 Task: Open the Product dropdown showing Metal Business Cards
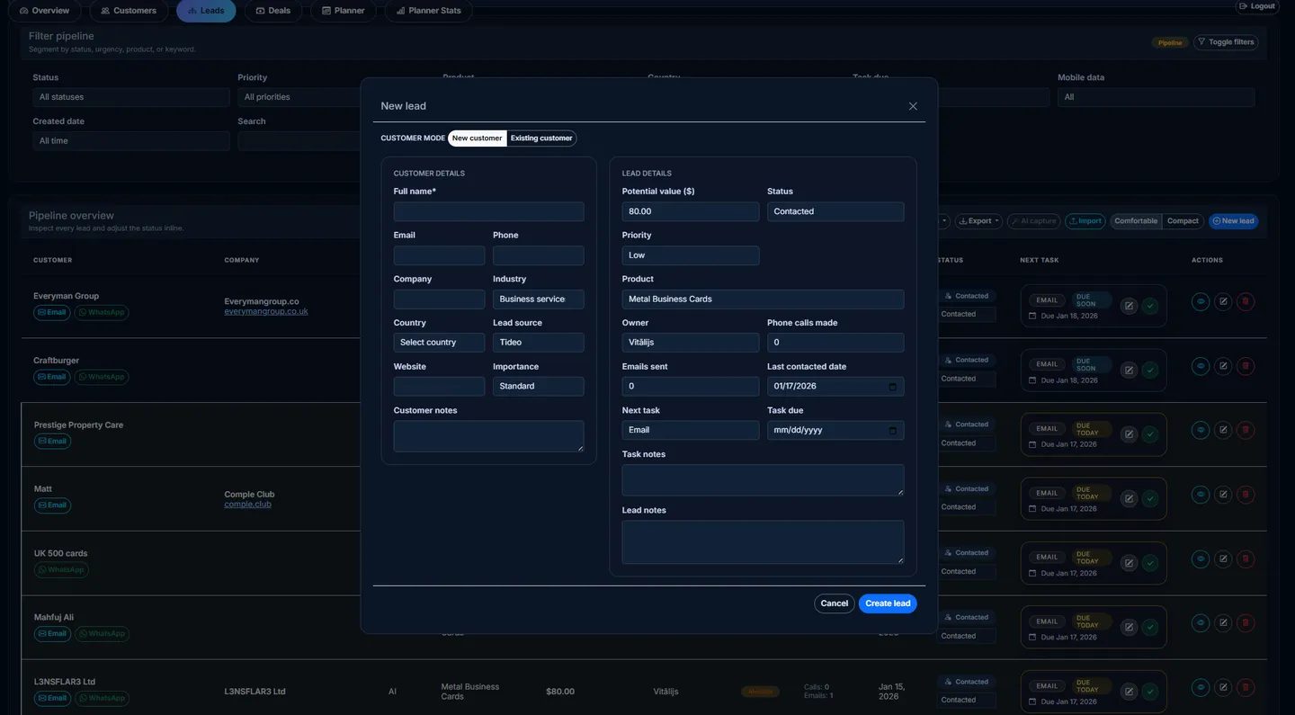(763, 299)
